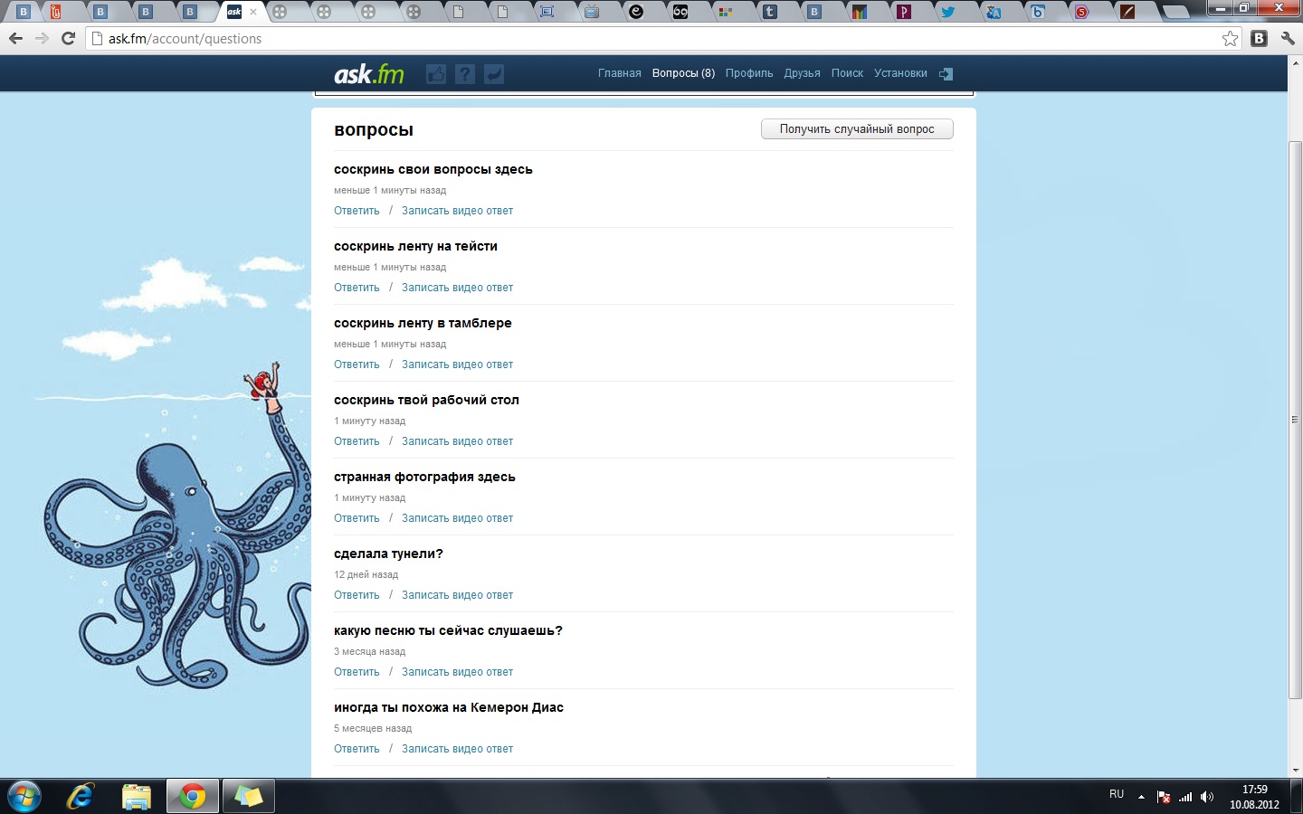Viewport: 1303px width, 814px height.
Task: Click Ответить under 'сделала тунели?'
Action: pyautogui.click(x=357, y=595)
